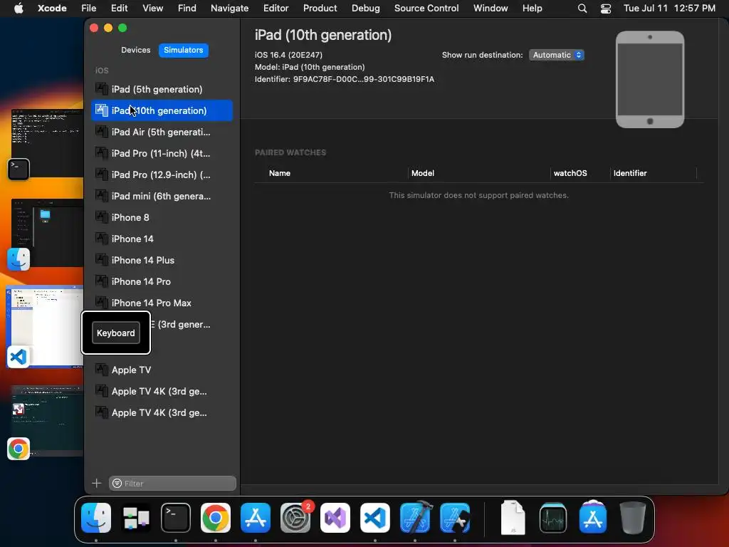Screen dimensions: 729x547
Task: Click the filter icon in search field
Action: (x=117, y=484)
